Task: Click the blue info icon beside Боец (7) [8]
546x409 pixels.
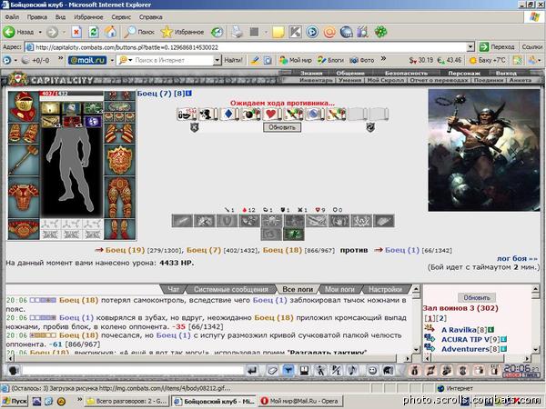Action: tap(188, 94)
